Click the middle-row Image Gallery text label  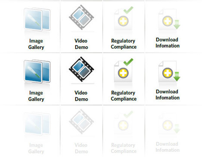pyautogui.click(x=36, y=96)
